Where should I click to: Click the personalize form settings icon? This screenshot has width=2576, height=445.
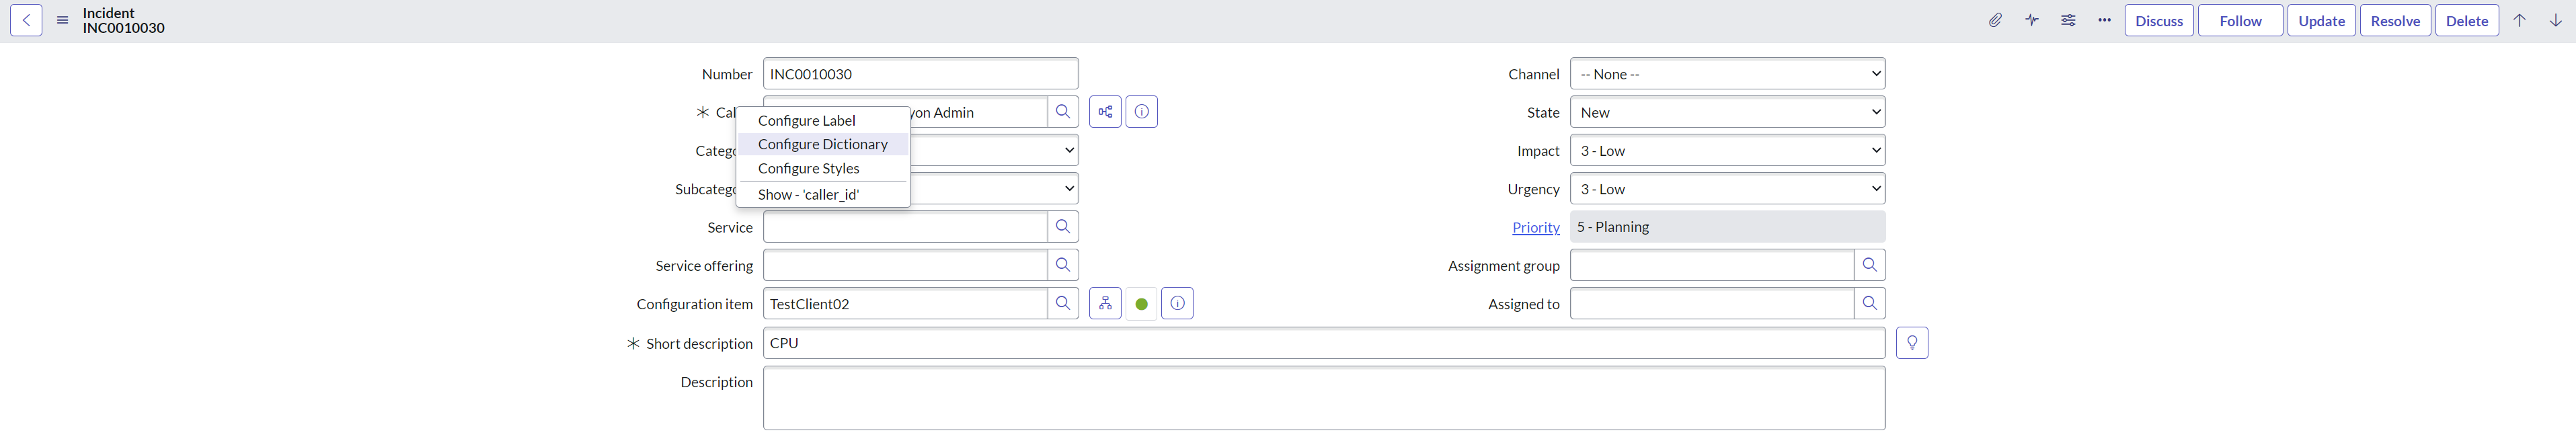click(x=2068, y=21)
